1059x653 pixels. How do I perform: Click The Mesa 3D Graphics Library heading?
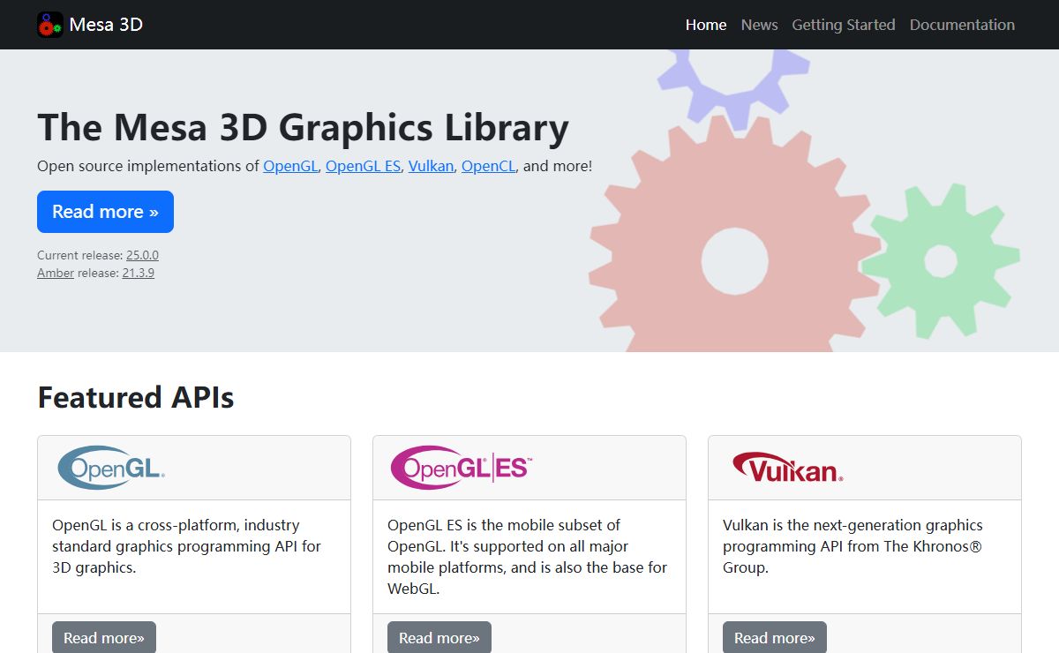[x=303, y=127]
